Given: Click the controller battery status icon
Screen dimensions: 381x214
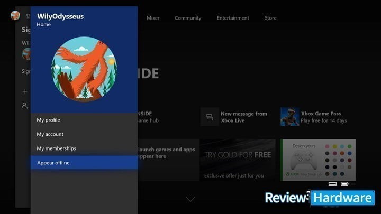Looking at the screenshot, I should point(344,184).
